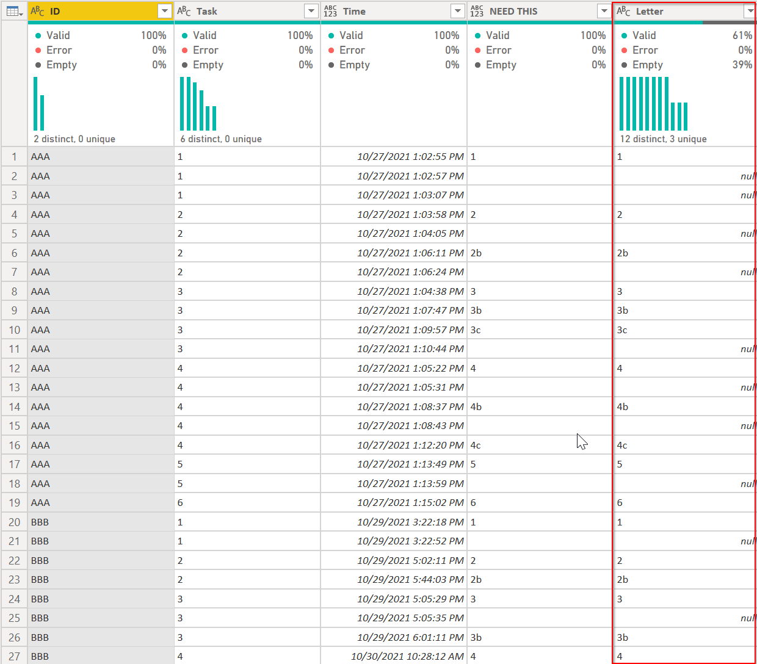Select time cell 10/27/2021 1:03:07 PM
This screenshot has height=664, width=757.
(x=394, y=195)
